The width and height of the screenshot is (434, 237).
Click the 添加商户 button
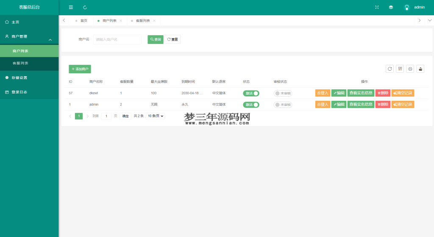tap(80, 69)
